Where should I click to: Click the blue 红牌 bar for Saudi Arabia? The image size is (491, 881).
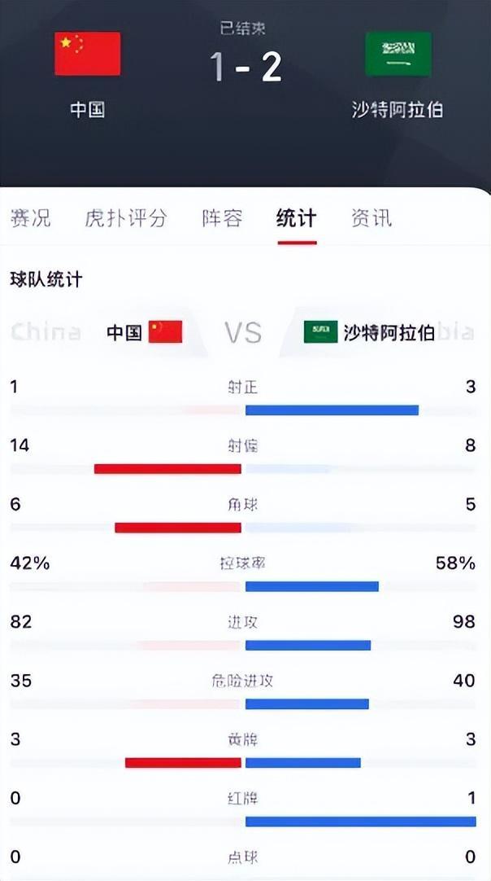click(360, 822)
